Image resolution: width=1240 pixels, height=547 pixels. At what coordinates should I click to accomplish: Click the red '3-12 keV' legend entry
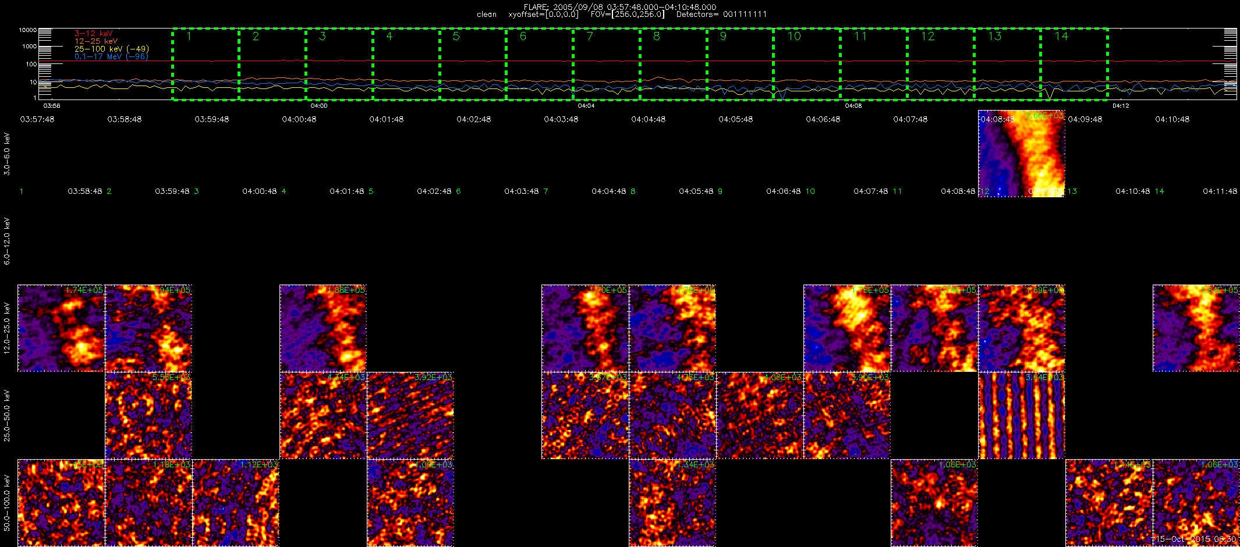(x=94, y=34)
